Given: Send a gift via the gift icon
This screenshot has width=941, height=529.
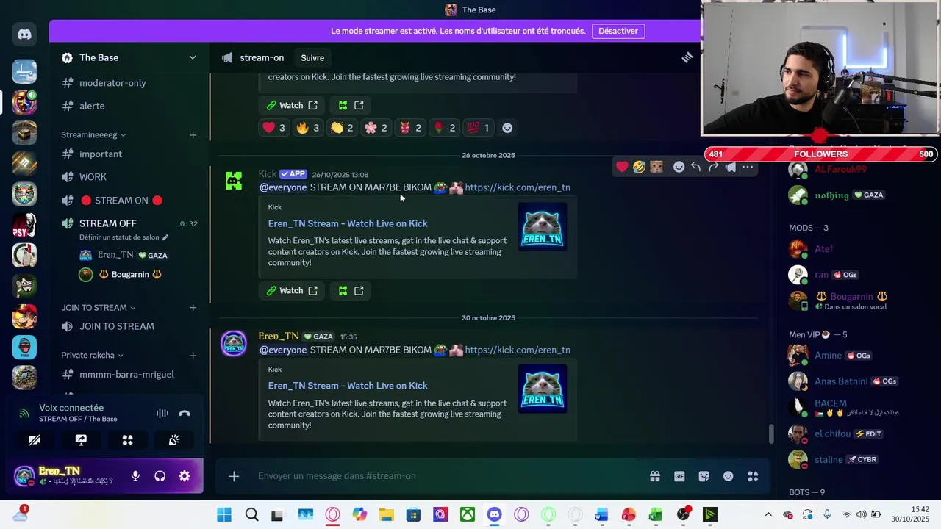Looking at the screenshot, I should coord(654,476).
